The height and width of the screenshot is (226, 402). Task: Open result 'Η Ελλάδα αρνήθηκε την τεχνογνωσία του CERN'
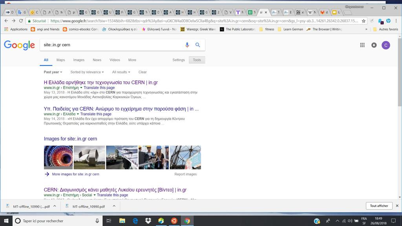pyautogui.click(x=101, y=82)
